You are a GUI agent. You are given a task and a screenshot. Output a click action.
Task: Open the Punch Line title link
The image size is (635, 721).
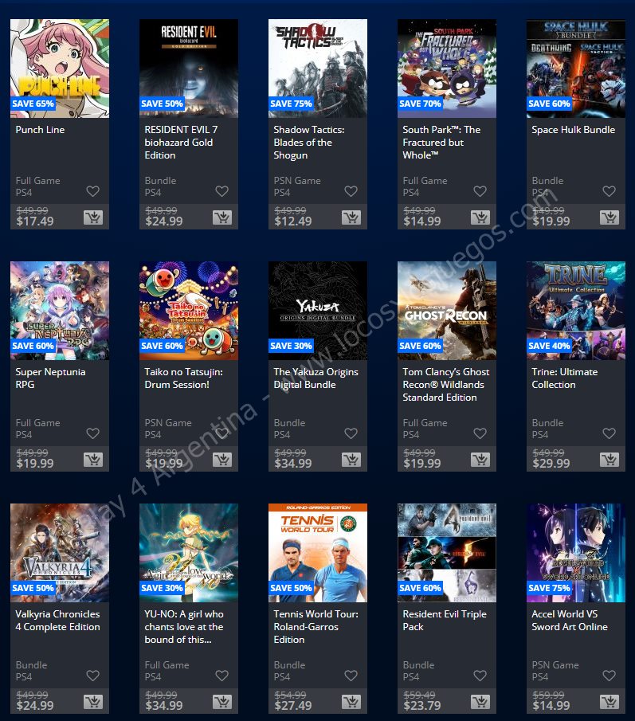click(x=40, y=130)
